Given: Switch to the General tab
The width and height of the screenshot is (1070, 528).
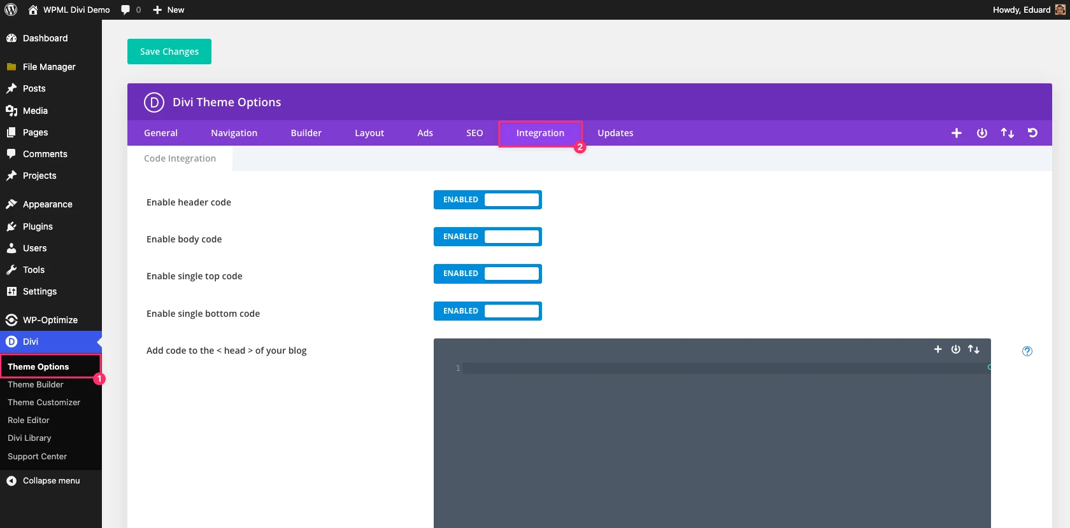Looking at the screenshot, I should coord(160,133).
